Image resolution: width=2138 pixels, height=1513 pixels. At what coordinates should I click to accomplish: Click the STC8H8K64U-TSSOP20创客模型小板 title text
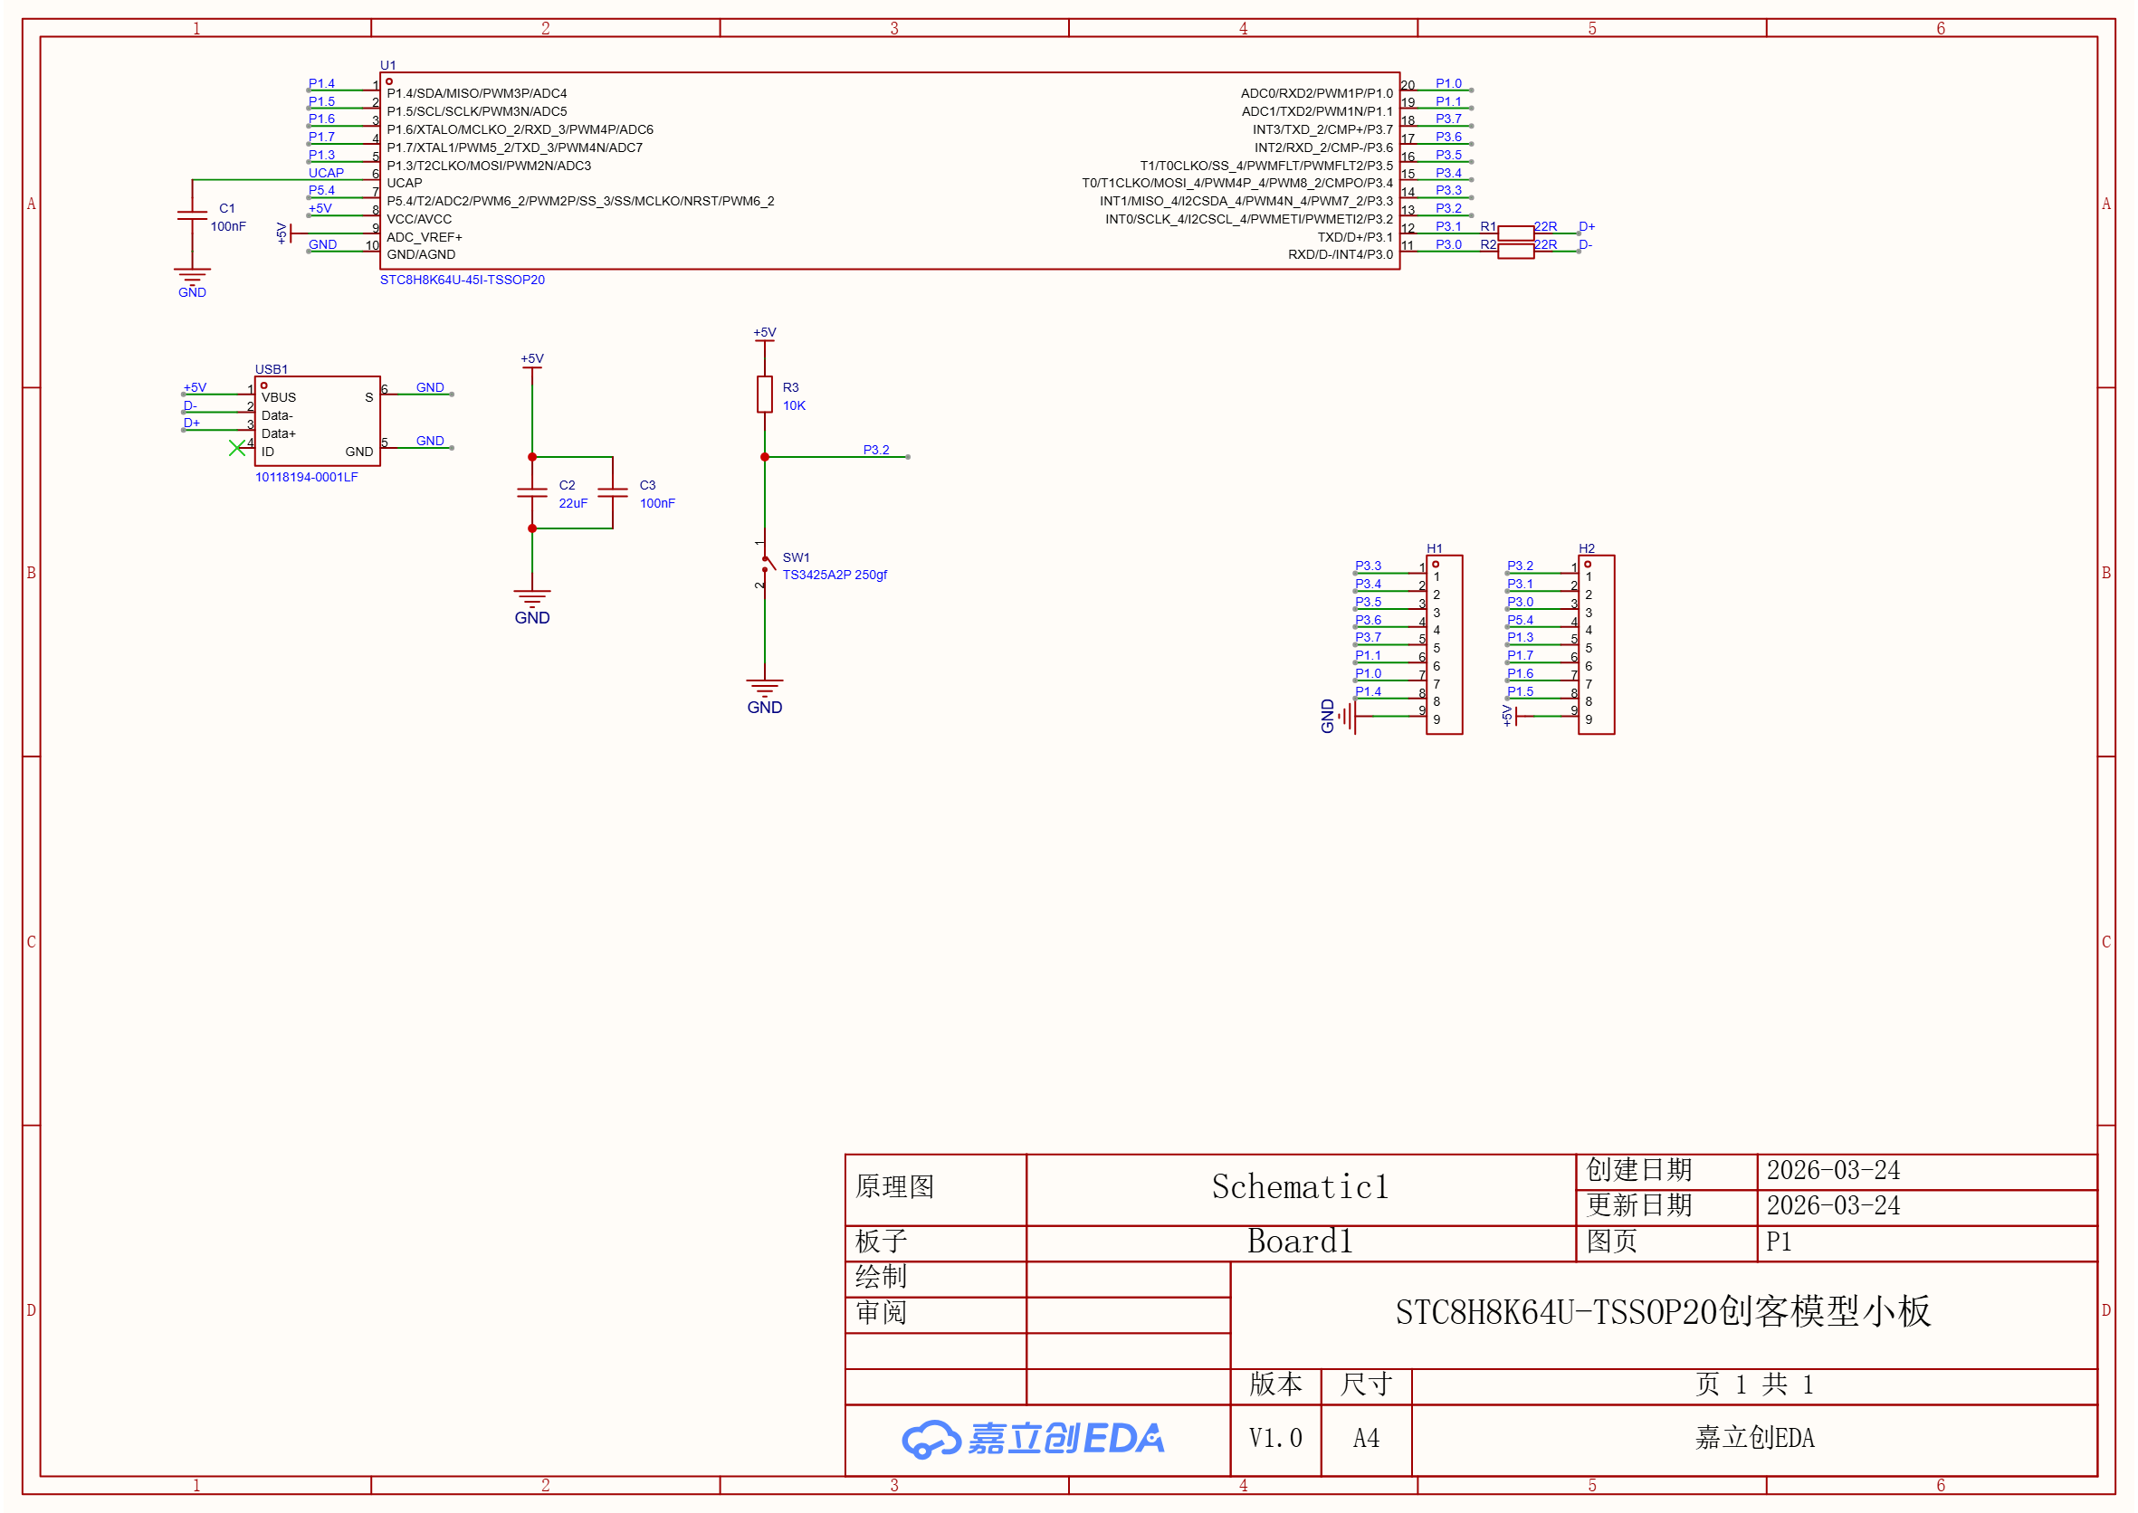pyautogui.click(x=1663, y=1312)
